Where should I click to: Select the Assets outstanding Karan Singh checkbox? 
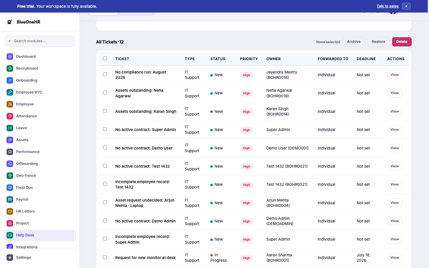105,111
